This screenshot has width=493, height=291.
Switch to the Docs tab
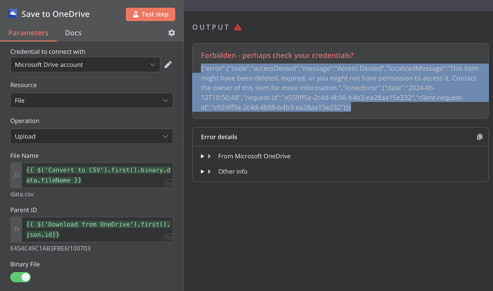(x=73, y=33)
